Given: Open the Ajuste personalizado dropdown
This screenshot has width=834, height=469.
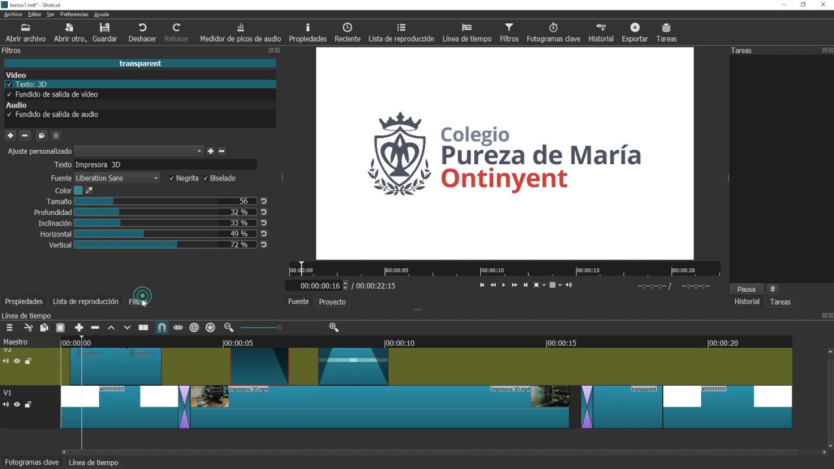Looking at the screenshot, I should tap(139, 151).
